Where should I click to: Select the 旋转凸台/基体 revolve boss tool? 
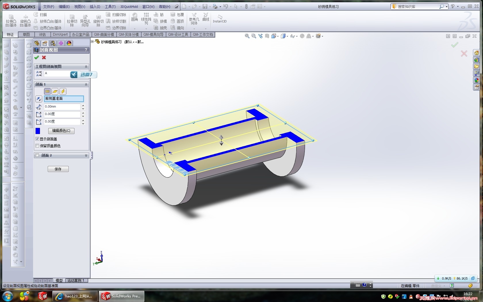(25, 21)
